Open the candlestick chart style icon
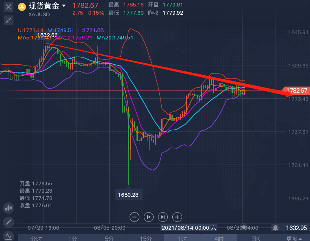Image resolution: width=310 pixels, height=241 pixels. pyautogui.click(x=8, y=208)
